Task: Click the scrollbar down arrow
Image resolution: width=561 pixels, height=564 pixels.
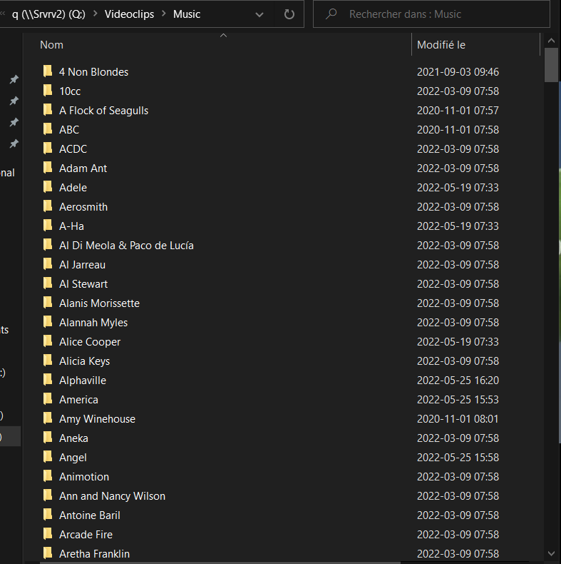Action: click(551, 553)
